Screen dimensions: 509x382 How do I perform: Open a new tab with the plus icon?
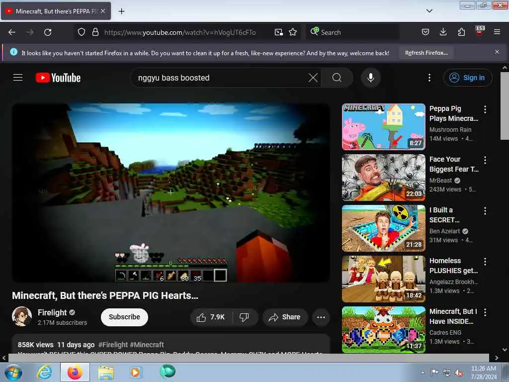(121, 11)
